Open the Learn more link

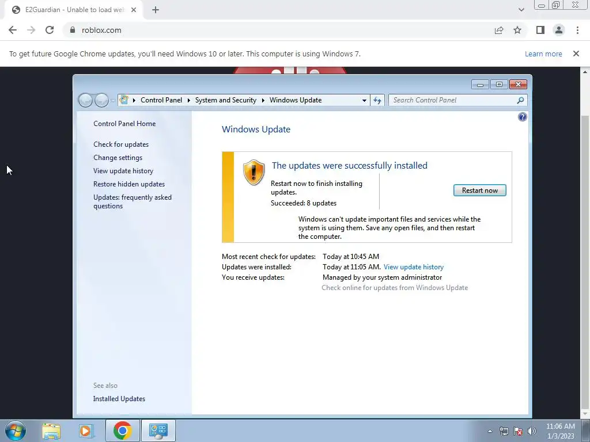tap(543, 54)
